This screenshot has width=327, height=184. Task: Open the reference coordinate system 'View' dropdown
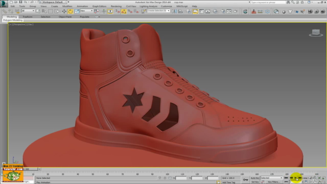click(86, 11)
